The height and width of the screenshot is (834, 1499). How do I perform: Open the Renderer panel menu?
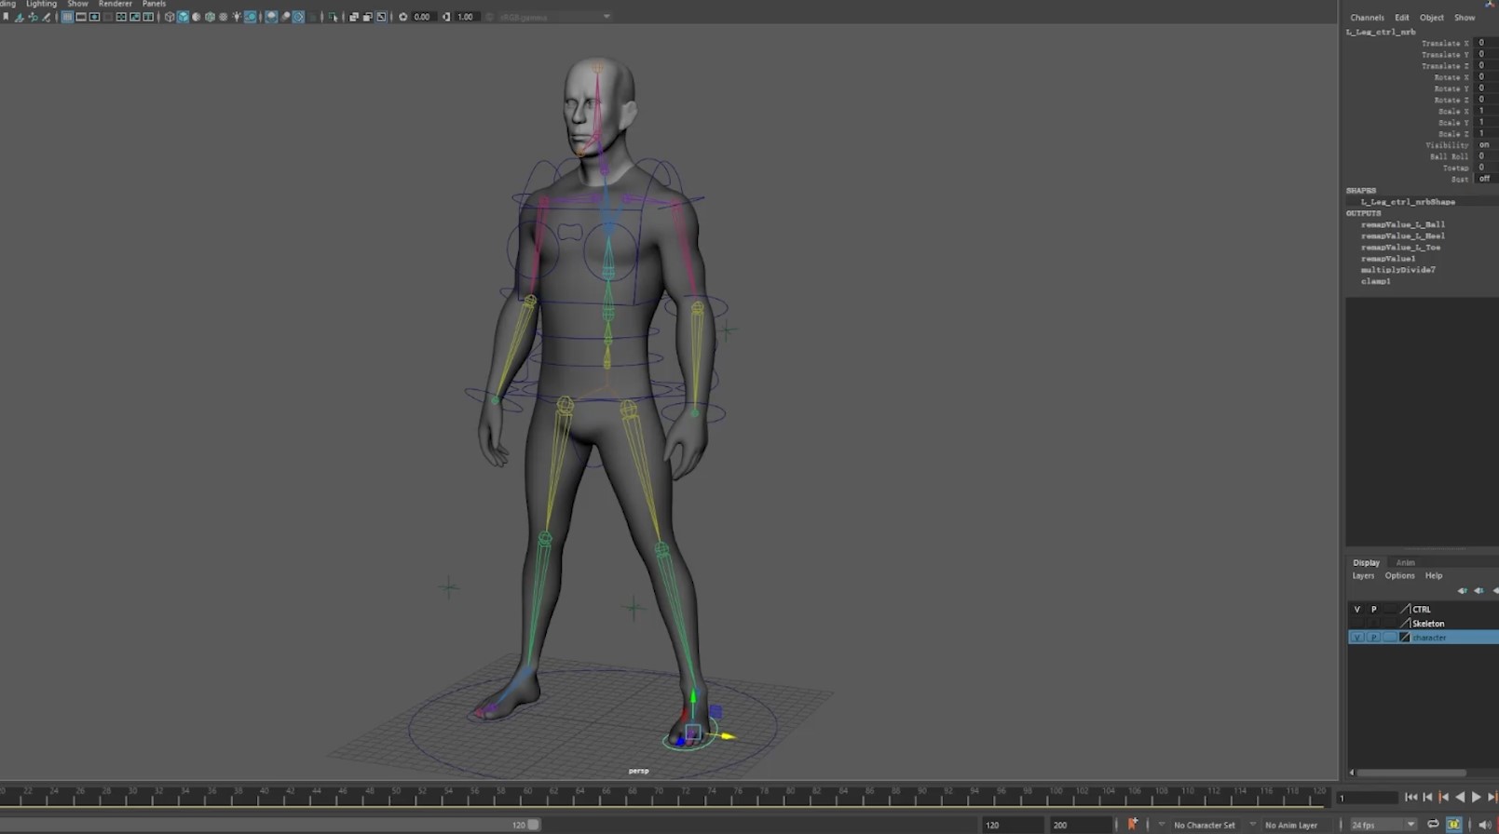pos(116,4)
